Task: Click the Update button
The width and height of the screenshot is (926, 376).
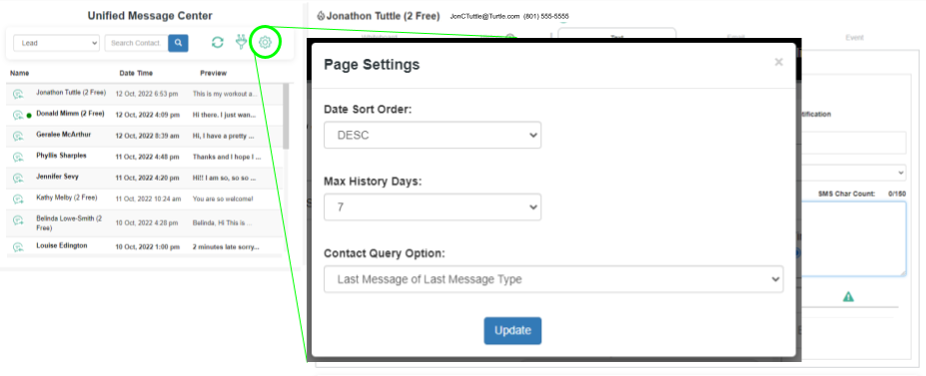Action: (x=512, y=331)
